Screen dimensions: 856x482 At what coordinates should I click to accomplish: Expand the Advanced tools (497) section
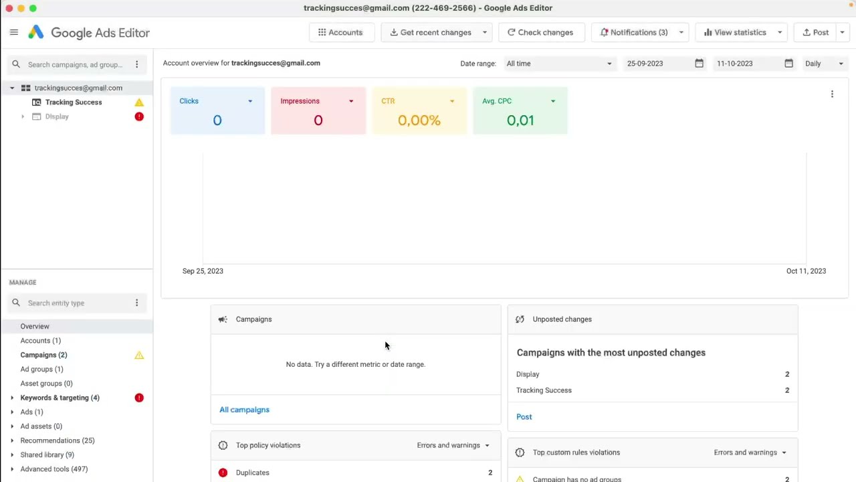click(12, 469)
